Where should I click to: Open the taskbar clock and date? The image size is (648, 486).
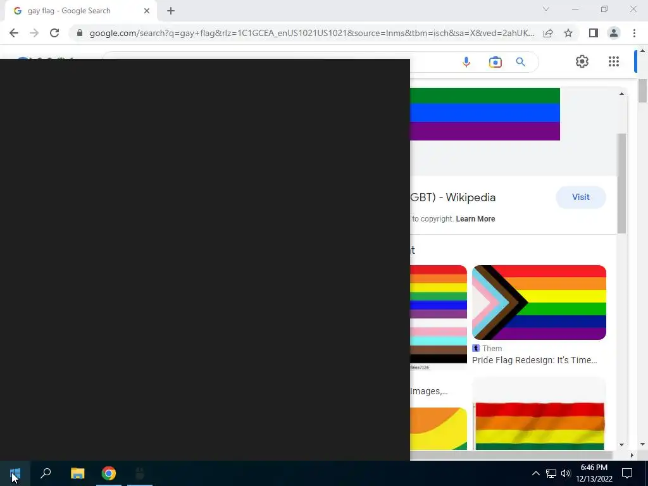pyautogui.click(x=594, y=473)
